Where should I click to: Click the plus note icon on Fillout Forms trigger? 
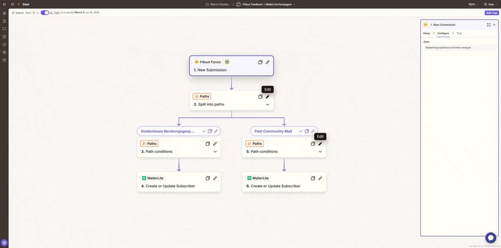tap(227, 62)
